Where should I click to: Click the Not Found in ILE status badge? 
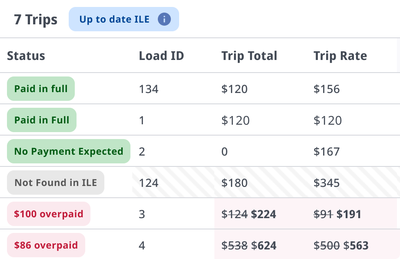pos(56,183)
